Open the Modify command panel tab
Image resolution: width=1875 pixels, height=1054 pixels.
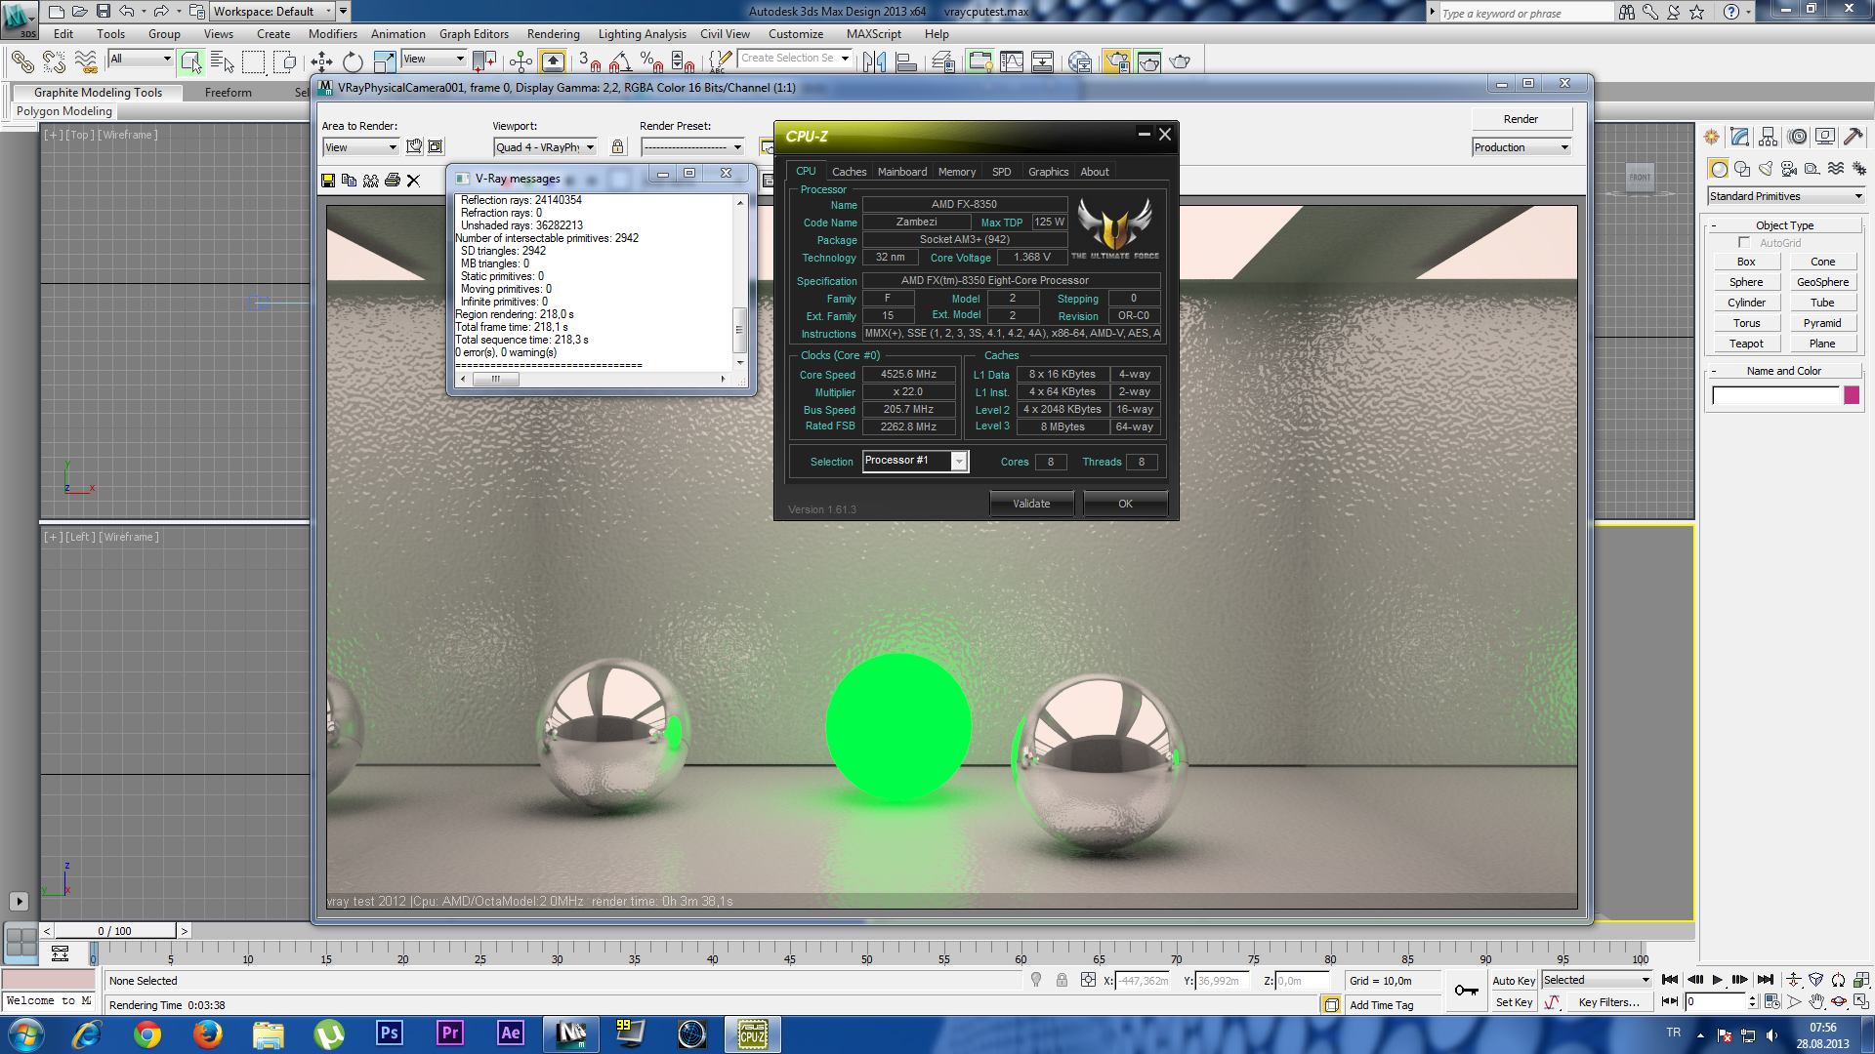click(x=1739, y=137)
